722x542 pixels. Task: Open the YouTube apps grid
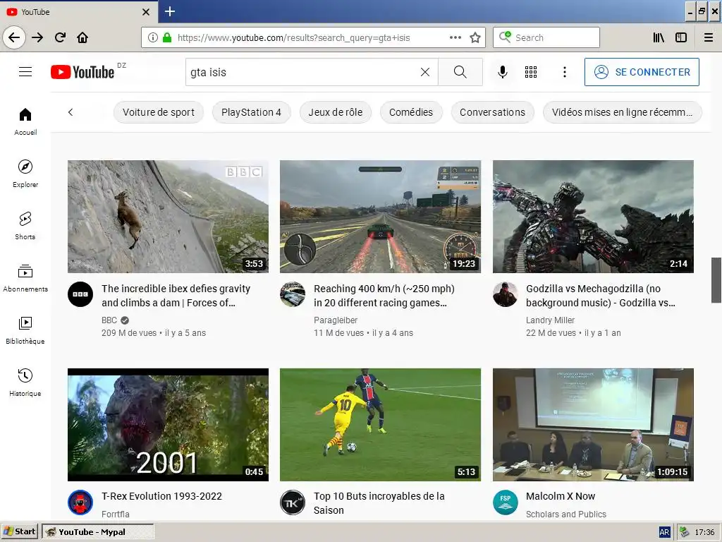[x=531, y=72]
